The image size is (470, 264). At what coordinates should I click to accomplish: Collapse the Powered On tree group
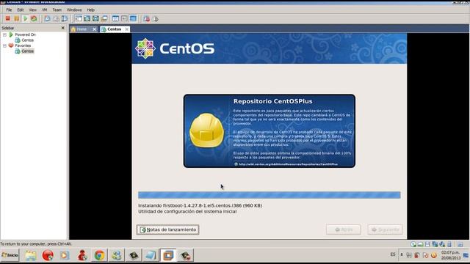point(5,34)
